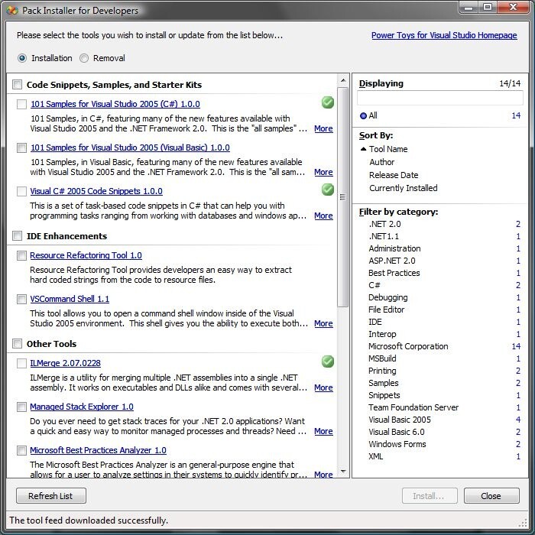
Task: Select the Installation radio button
Action: click(22, 58)
